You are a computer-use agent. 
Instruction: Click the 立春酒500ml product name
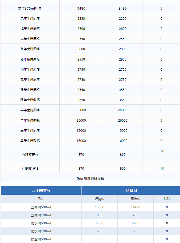coord(41,207)
